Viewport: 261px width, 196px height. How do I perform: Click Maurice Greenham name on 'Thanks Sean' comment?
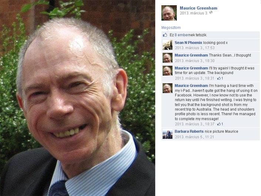click(x=191, y=55)
